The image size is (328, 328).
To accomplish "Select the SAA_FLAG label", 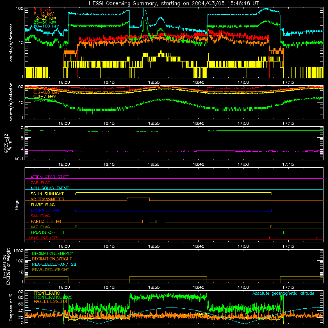I will [x=40, y=216].
